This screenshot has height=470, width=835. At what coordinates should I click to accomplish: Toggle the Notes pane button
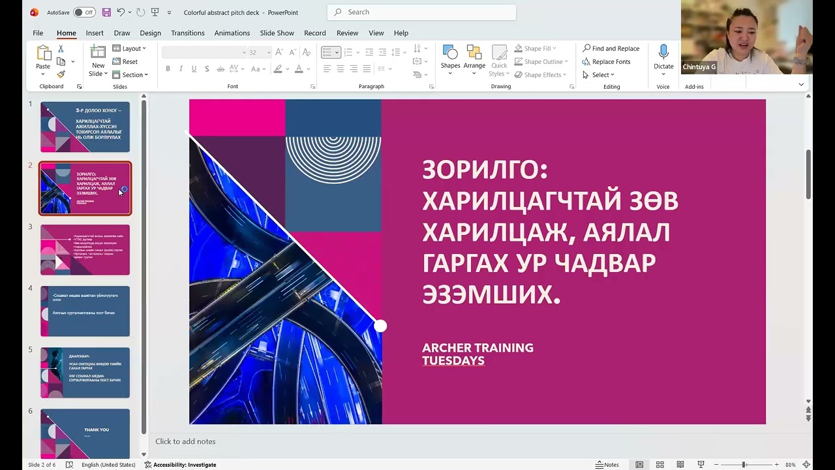607,465
